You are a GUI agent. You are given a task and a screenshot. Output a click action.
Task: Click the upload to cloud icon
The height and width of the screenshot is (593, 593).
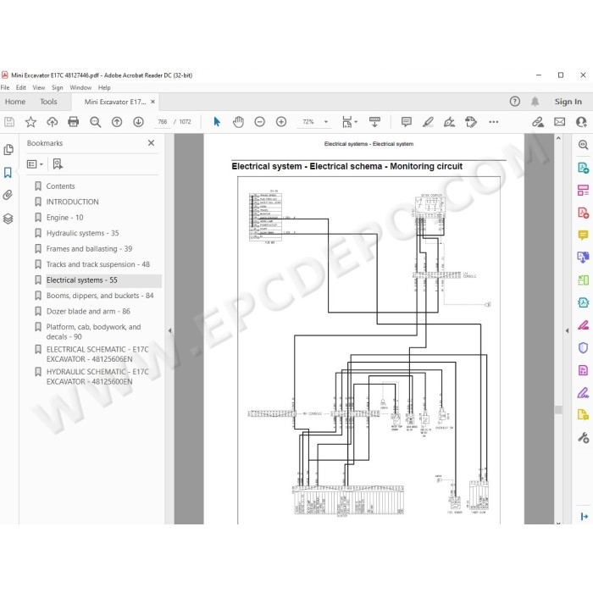(x=53, y=122)
